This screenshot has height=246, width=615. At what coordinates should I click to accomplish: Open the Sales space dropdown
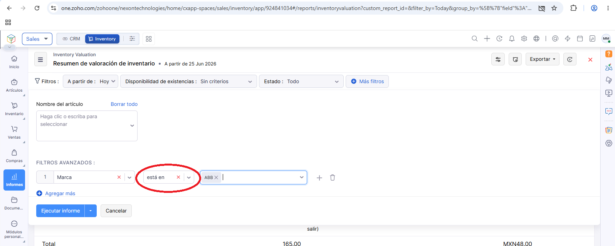[37, 39]
